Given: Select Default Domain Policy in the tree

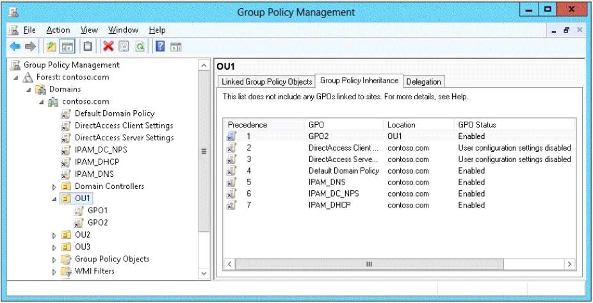Looking at the screenshot, I should (x=114, y=113).
